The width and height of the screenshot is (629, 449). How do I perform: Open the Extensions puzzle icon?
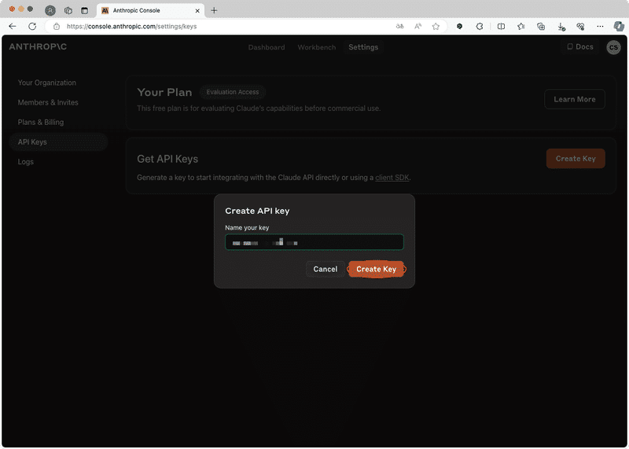480,27
